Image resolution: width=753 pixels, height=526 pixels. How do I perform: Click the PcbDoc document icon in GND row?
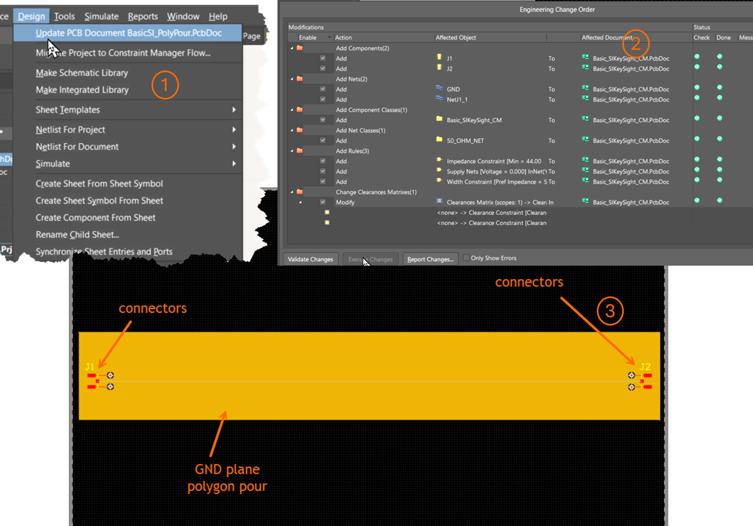coord(585,88)
